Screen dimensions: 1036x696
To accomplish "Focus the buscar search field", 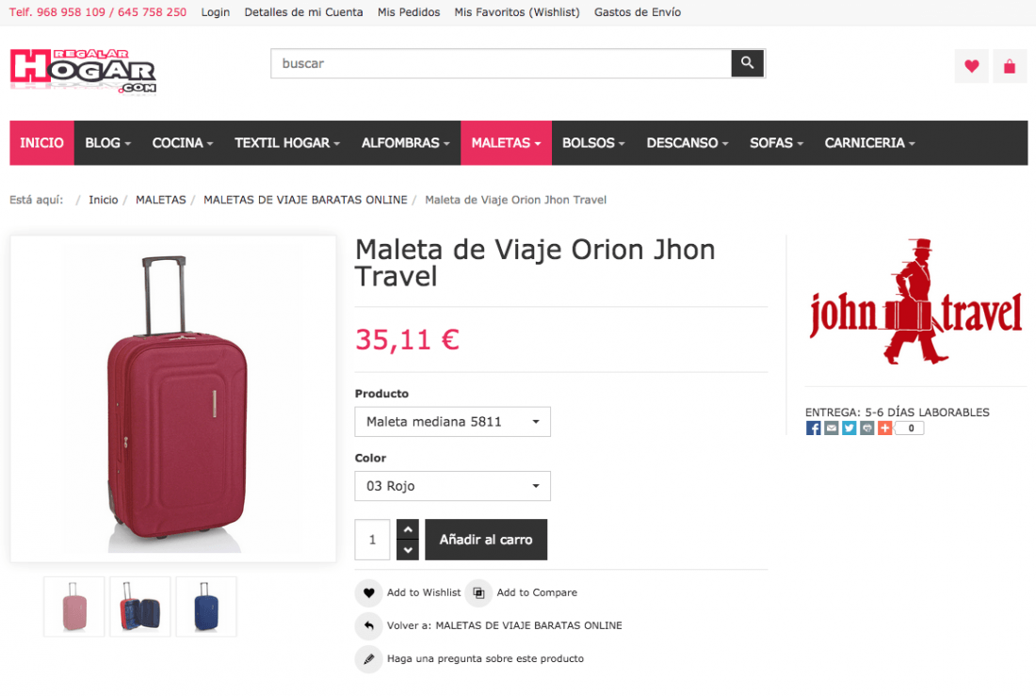I will point(501,63).
